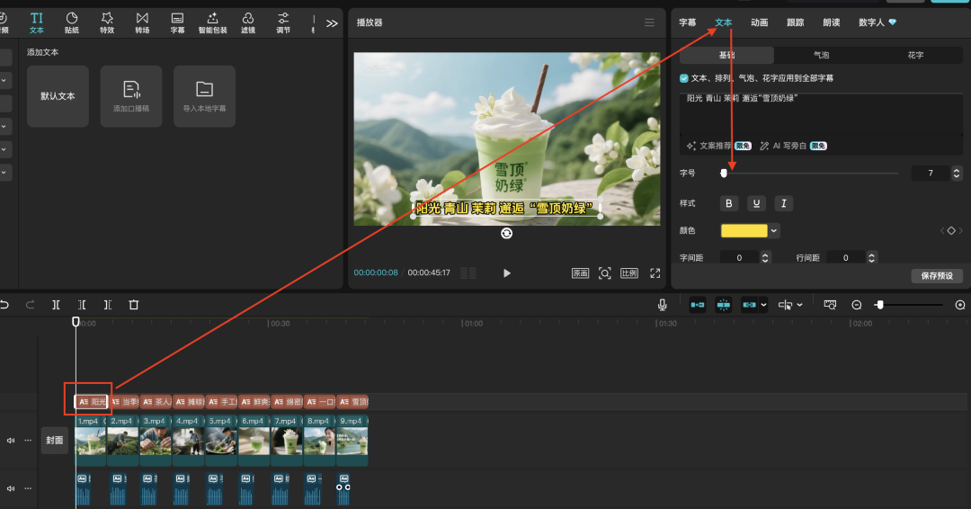
Task: Open the 转场 (Transitions) panel
Action: click(142, 22)
